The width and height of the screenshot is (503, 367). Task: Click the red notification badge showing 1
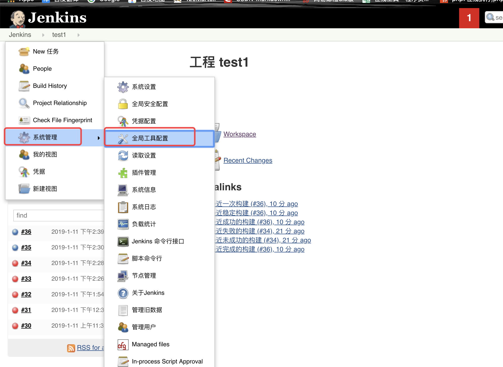[469, 18]
